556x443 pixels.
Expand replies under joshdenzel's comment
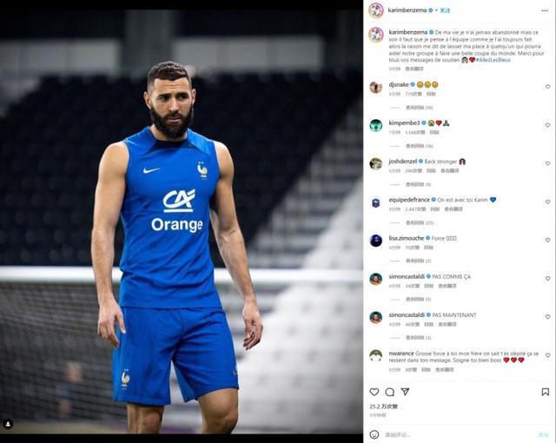419,184
